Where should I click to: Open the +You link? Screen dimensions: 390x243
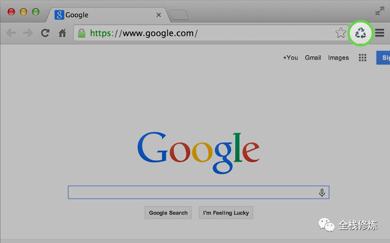coord(290,58)
